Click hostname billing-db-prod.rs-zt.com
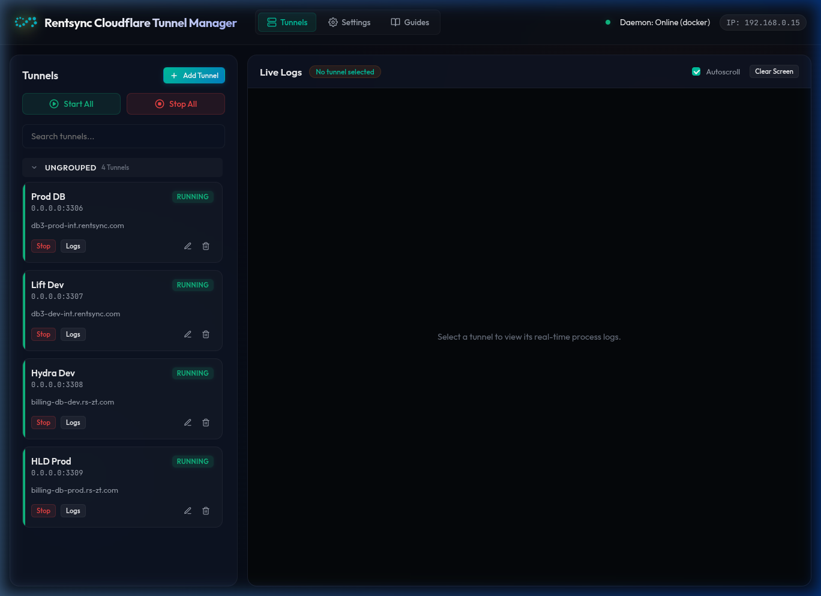821x596 pixels. [74, 490]
